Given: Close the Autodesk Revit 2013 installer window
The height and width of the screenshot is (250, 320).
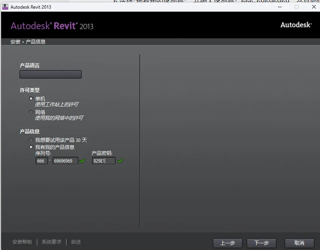Looking at the screenshot, I should point(314,7).
